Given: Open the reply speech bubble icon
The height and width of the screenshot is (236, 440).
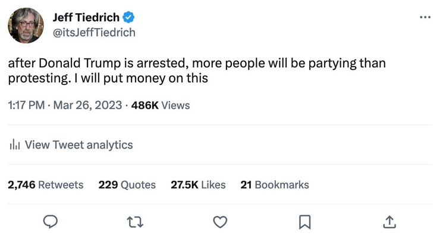Looking at the screenshot, I should pos(51,222).
